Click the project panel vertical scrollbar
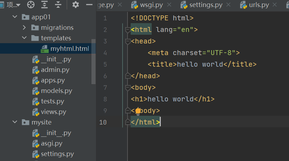The width and height of the screenshot is (289, 161). (94, 61)
